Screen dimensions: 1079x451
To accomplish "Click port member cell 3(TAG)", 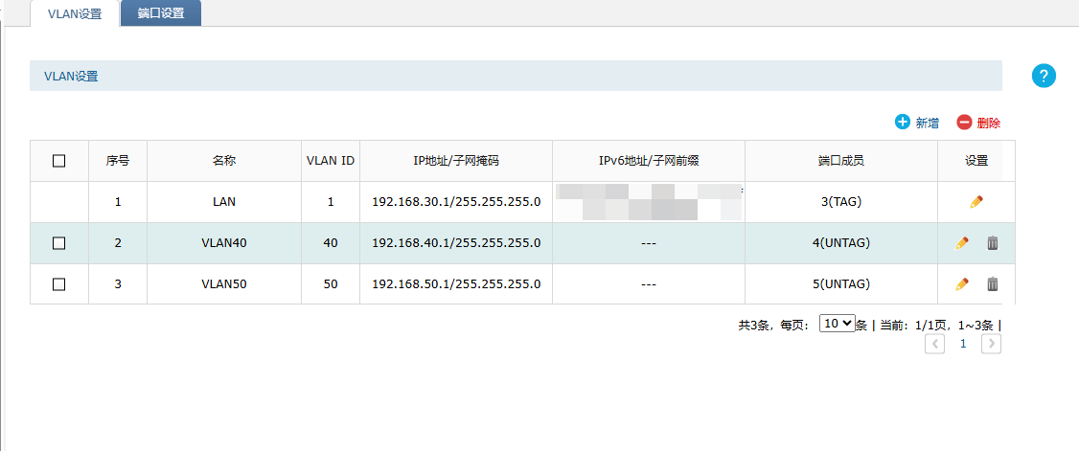I will 841,202.
